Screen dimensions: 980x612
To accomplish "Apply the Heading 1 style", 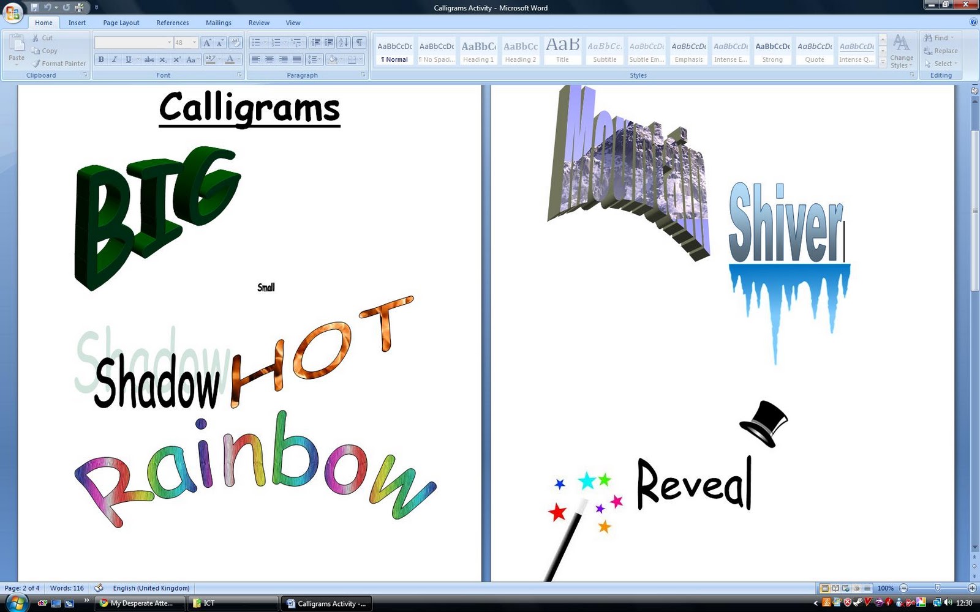I will coord(478,50).
